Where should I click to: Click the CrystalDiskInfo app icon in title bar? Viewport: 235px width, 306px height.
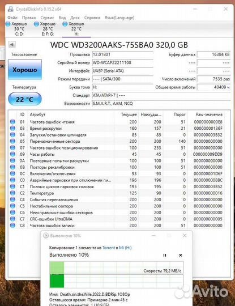[11, 9]
